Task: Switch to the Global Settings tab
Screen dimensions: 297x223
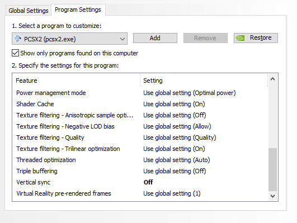Action: pyautogui.click(x=29, y=11)
